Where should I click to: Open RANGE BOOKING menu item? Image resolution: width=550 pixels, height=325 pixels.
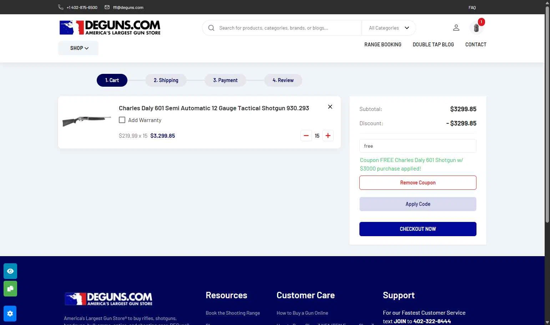click(383, 45)
